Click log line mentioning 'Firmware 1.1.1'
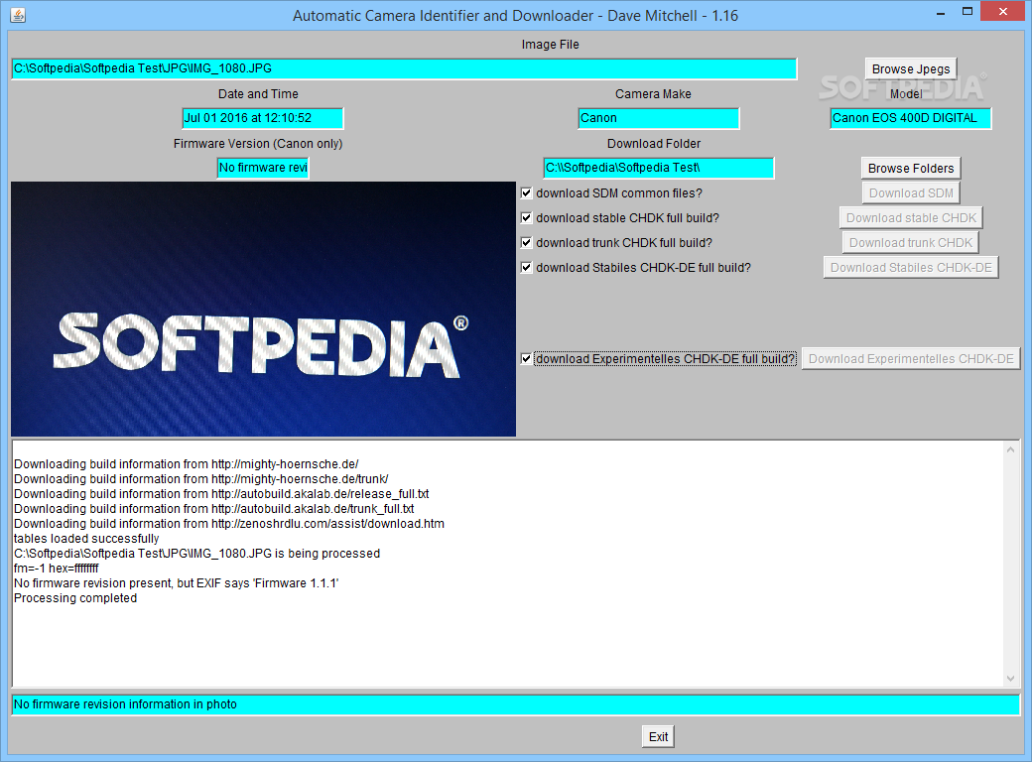 click(177, 583)
